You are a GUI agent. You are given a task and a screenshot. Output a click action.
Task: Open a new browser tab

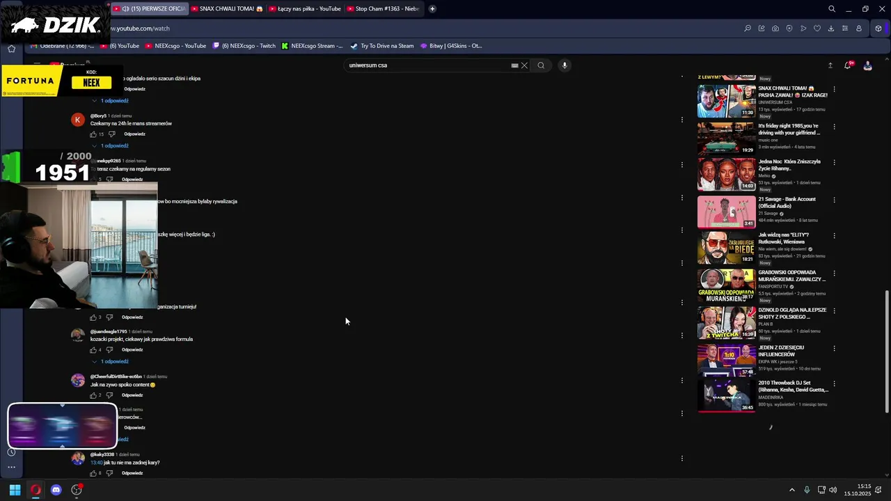(432, 9)
